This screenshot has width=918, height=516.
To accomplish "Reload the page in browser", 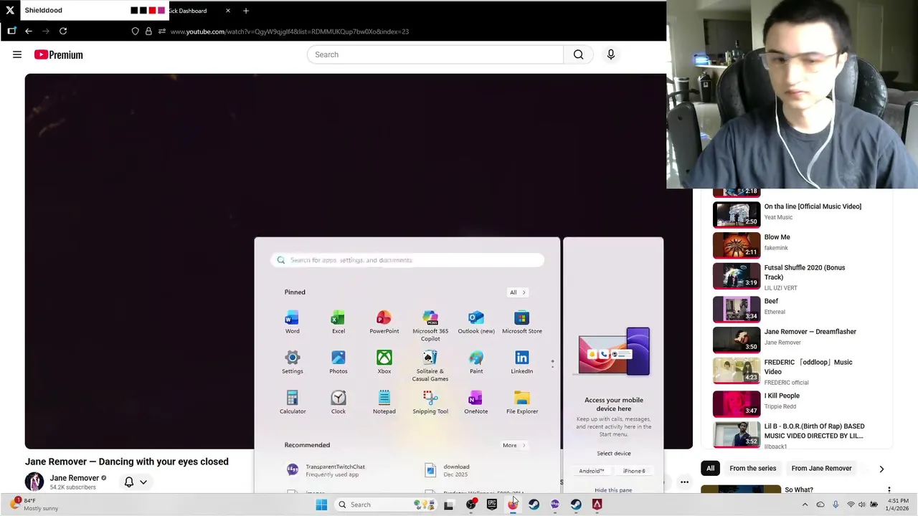I will coord(63,31).
